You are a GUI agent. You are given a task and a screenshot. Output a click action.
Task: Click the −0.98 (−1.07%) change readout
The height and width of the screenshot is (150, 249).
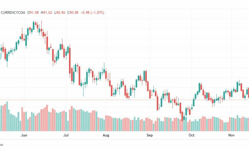pos(93,12)
